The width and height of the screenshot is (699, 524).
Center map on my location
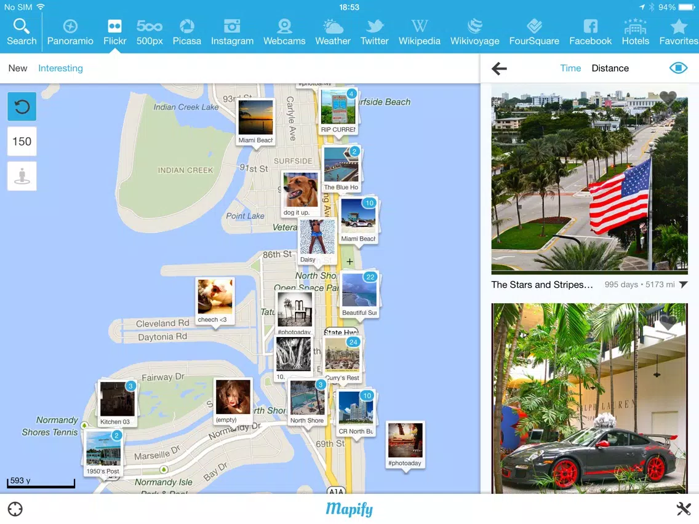15,509
